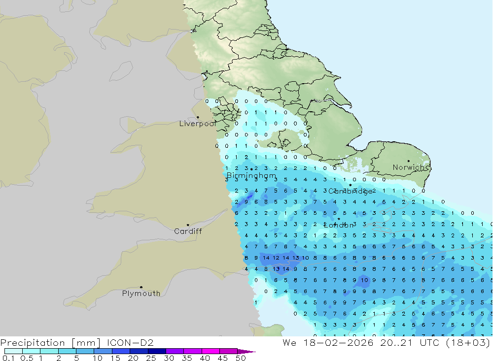Select the 45–50 mm legend swatch

pyautogui.click(x=229, y=351)
